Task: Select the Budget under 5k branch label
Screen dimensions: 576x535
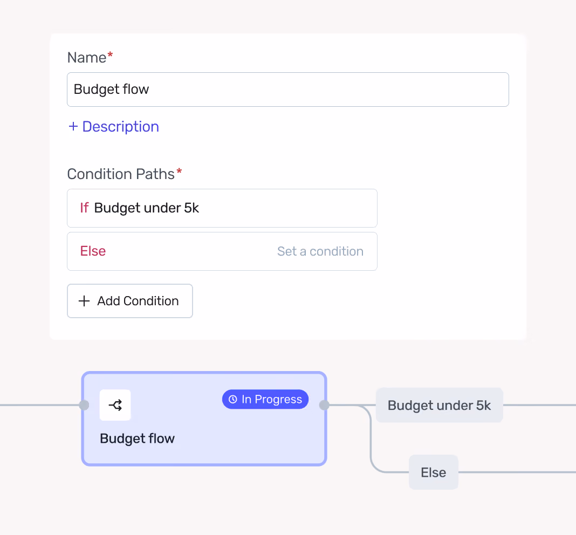Action: tap(440, 405)
